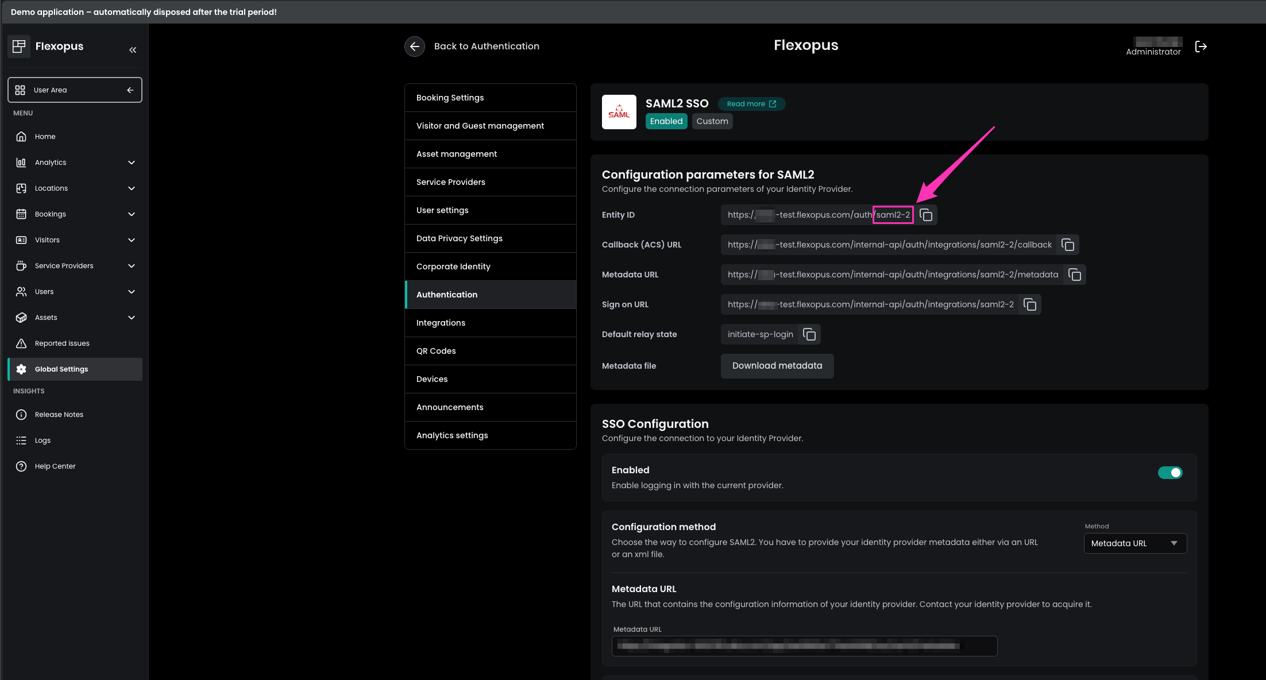Go to QR Codes settings
1266x680 pixels.
coord(491,351)
